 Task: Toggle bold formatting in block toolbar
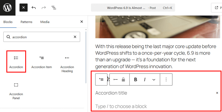136,79
